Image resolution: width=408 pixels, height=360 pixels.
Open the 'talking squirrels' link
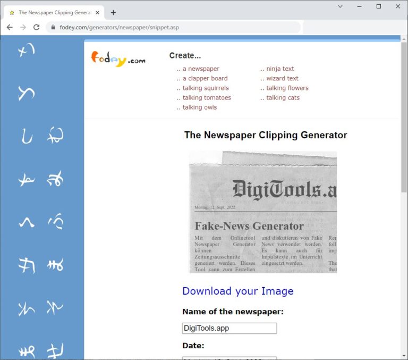pyautogui.click(x=206, y=88)
